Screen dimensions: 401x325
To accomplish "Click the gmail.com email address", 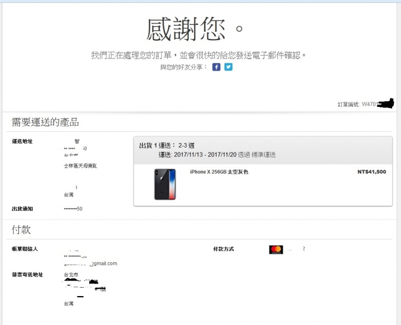I will [x=91, y=263].
